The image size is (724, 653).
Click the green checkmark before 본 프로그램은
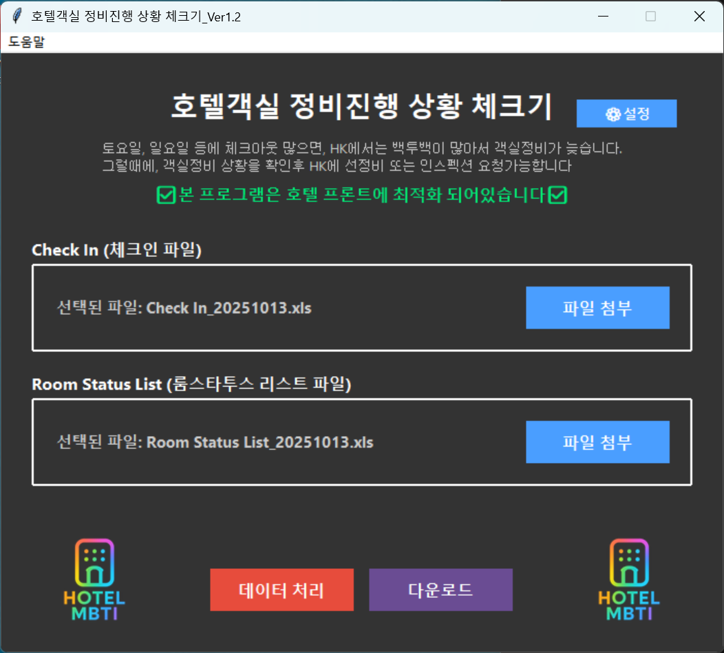click(167, 196)
